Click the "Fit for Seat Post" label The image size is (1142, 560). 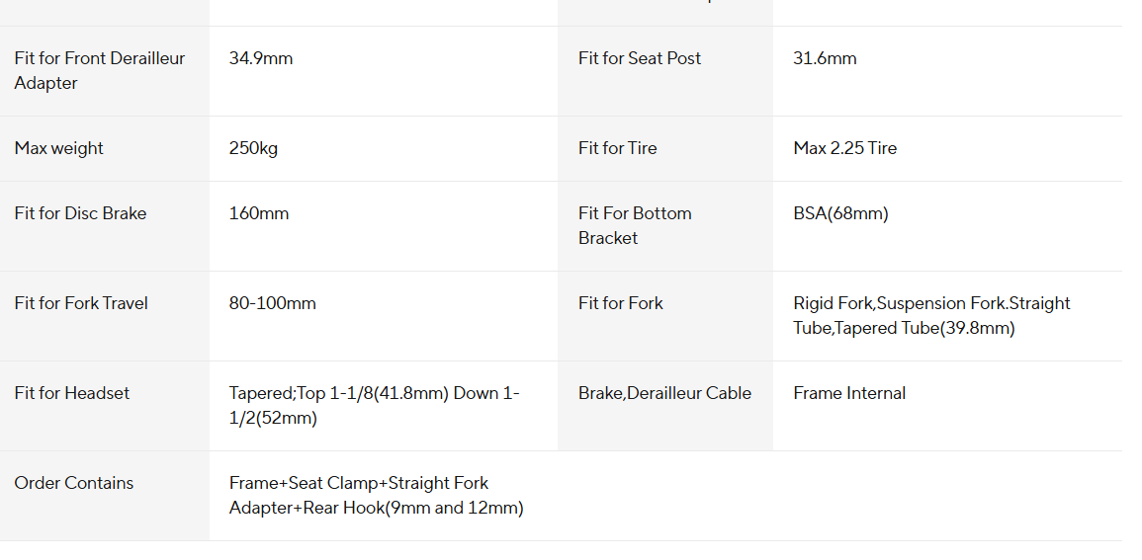[x=640, y=58]
